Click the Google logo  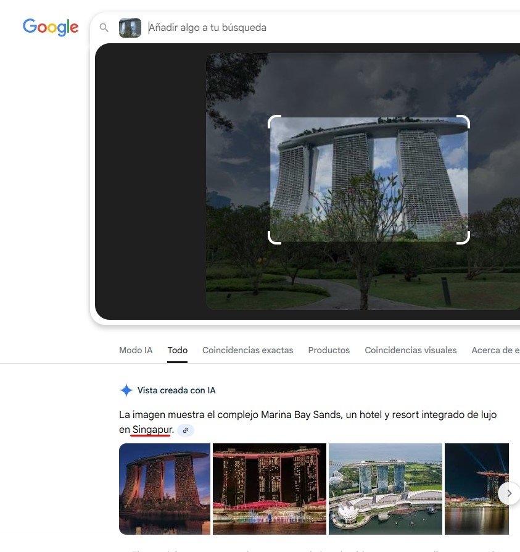[x=50, y=27]
